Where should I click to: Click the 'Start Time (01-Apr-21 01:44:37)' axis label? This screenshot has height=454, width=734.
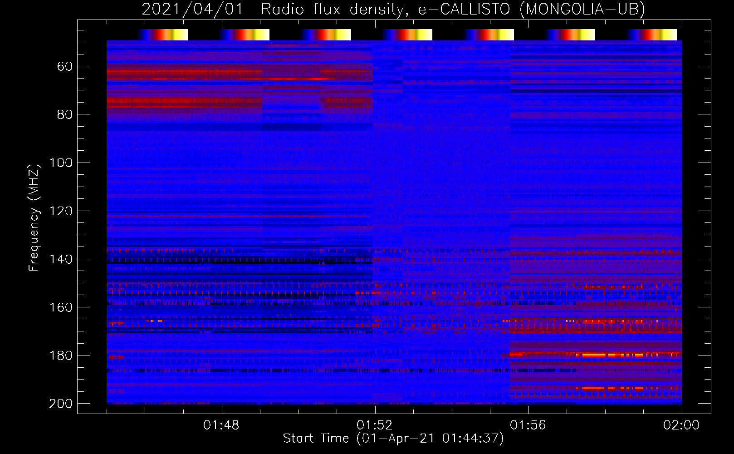393,438
